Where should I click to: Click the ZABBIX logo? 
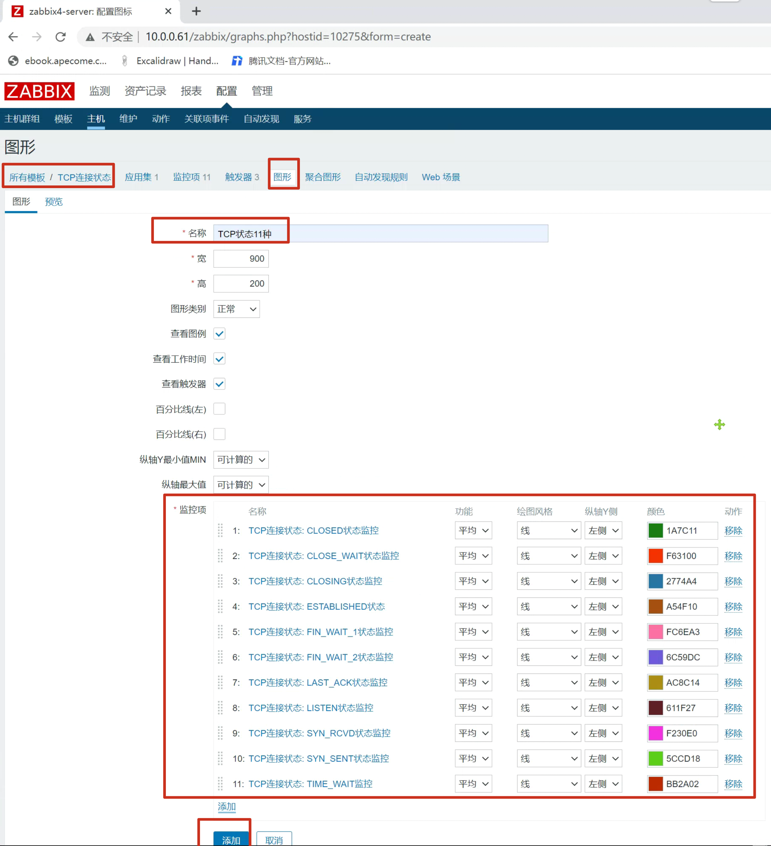coord(39,91)
